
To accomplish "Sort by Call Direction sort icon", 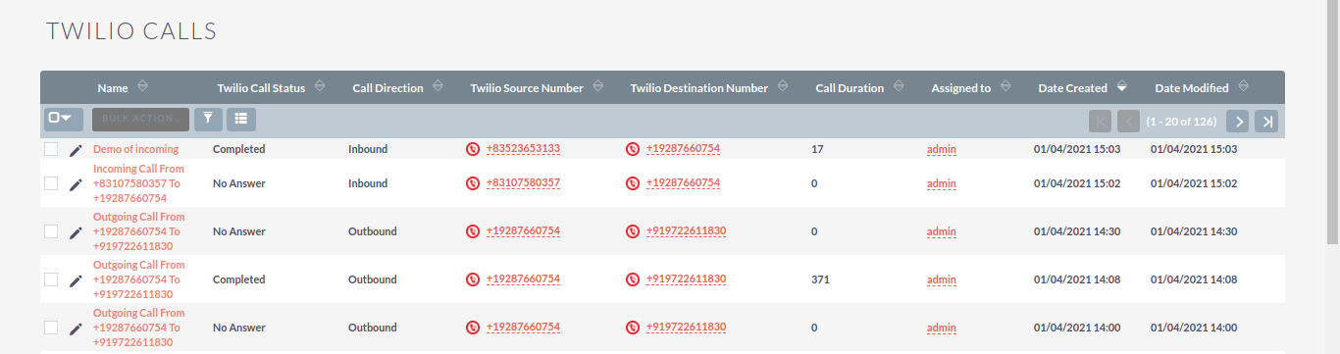I will (438, 86).
